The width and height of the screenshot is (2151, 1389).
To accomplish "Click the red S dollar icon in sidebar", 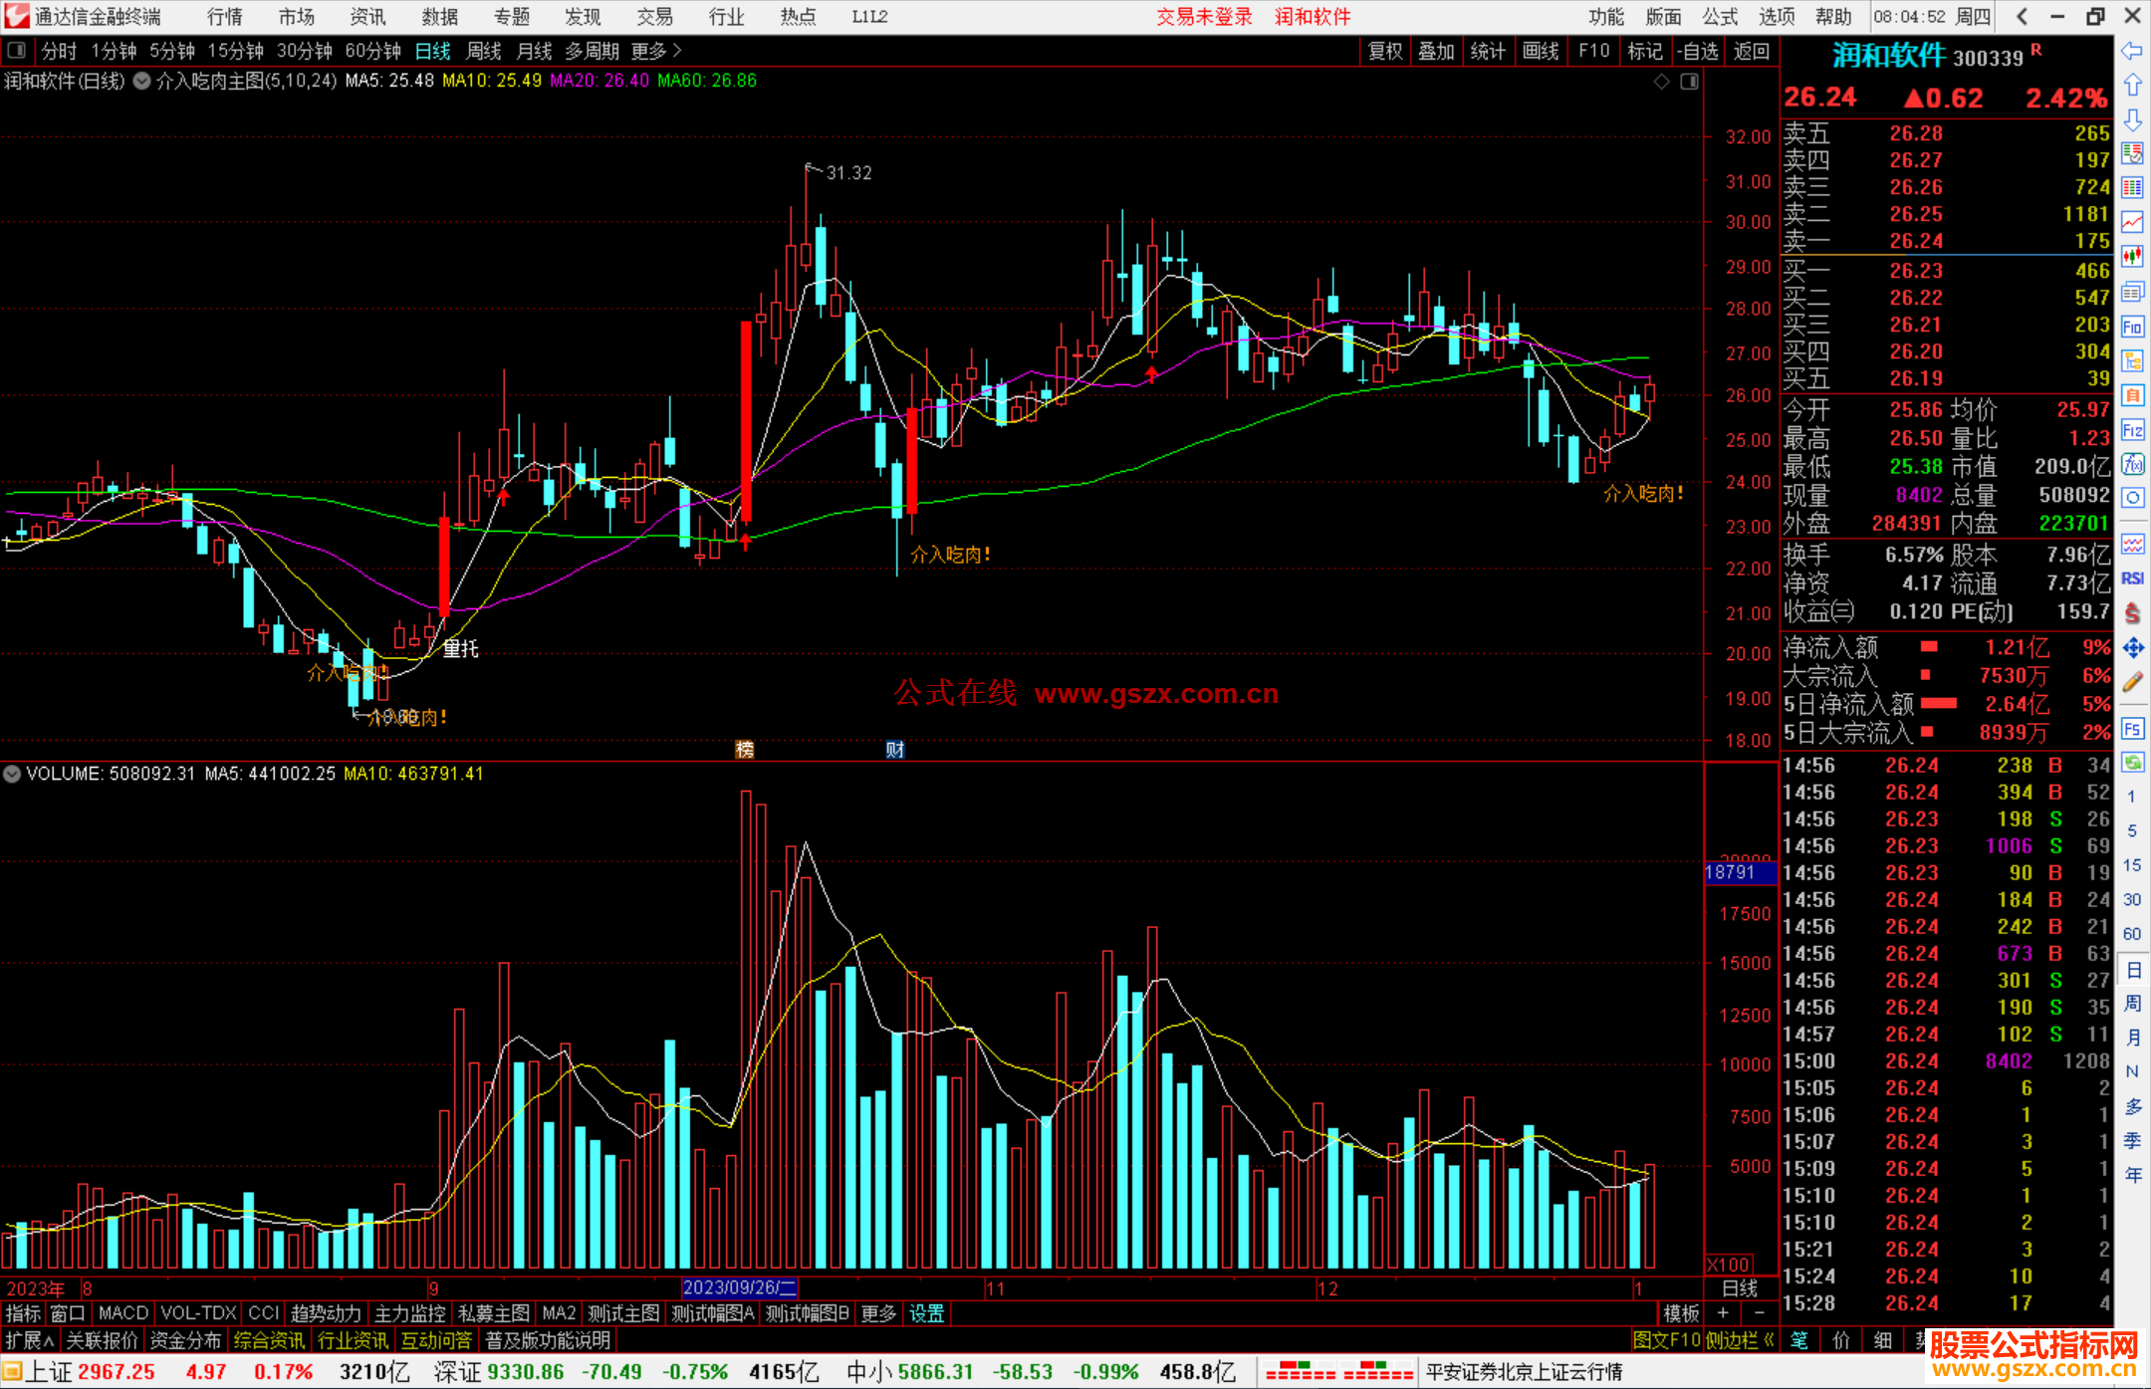I will tap(2132, 613).
